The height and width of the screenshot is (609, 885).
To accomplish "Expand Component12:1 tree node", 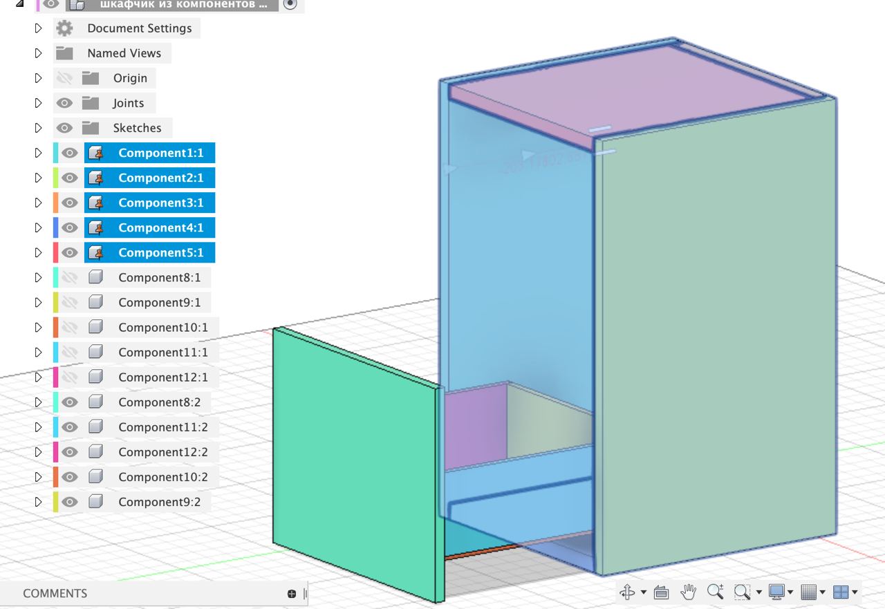I will click(38, 377).
